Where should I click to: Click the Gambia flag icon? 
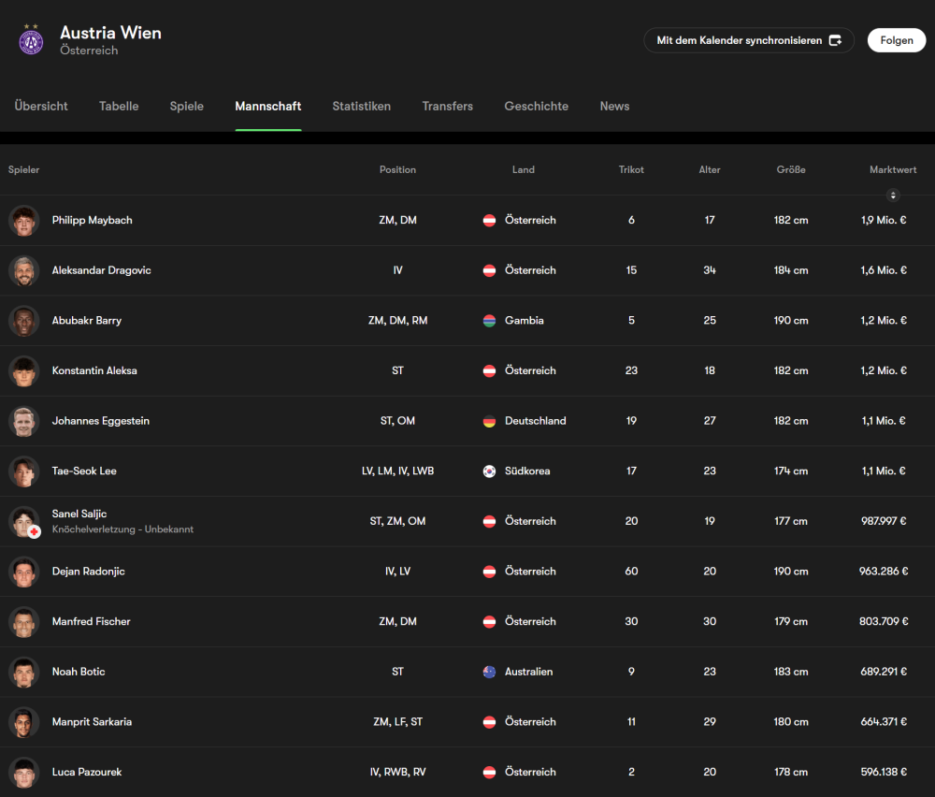489,321
